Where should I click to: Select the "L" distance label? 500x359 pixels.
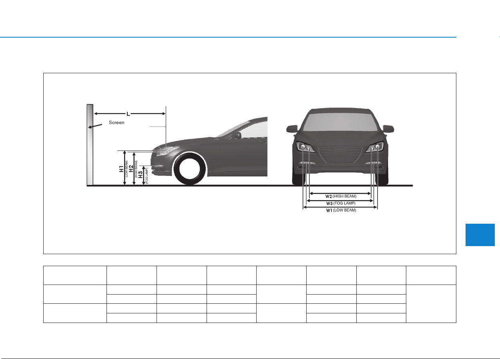point(128,114)
